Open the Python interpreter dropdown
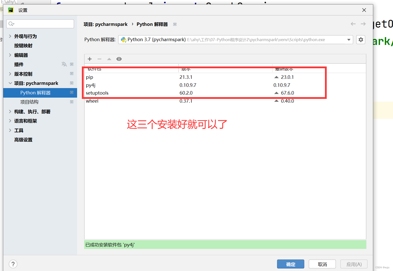 pos(236,40)
